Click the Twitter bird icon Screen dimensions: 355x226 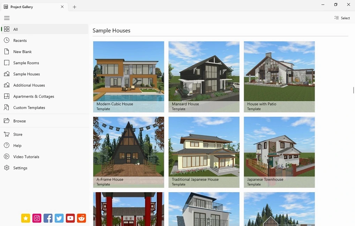(x=59, y=218)
